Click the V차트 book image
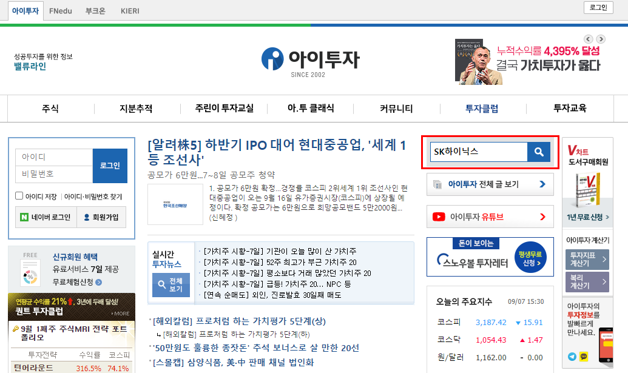Screen dimensions: 628x373 [587, 190]
